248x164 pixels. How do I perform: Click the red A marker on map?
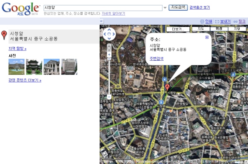167,87
